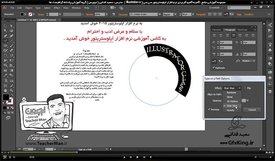Click the Arrange Documents icon

(x=113, y=8)
